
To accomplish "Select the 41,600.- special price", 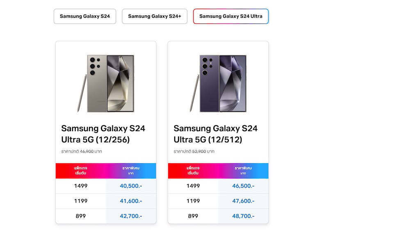I will (x=131, y=201).
